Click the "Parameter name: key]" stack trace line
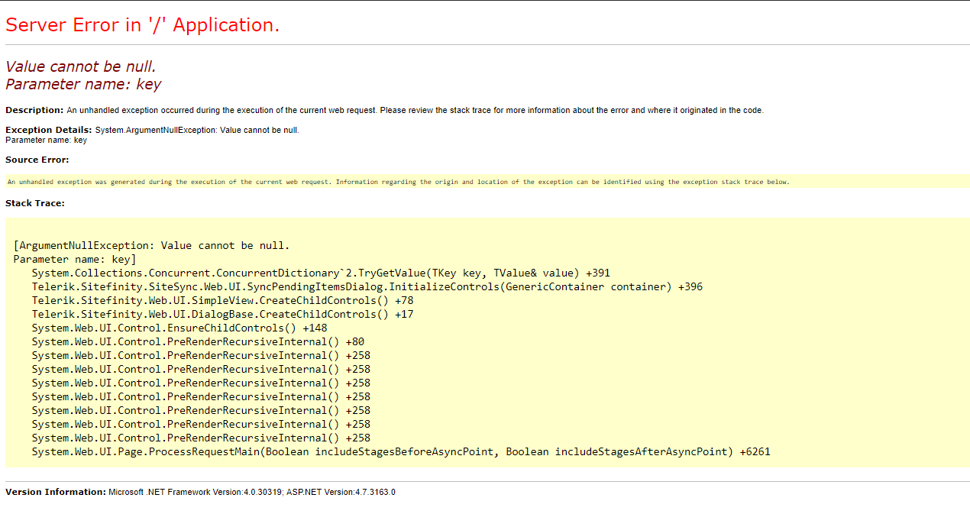Viewport: 970px width, 514px height. coord(75,259)
